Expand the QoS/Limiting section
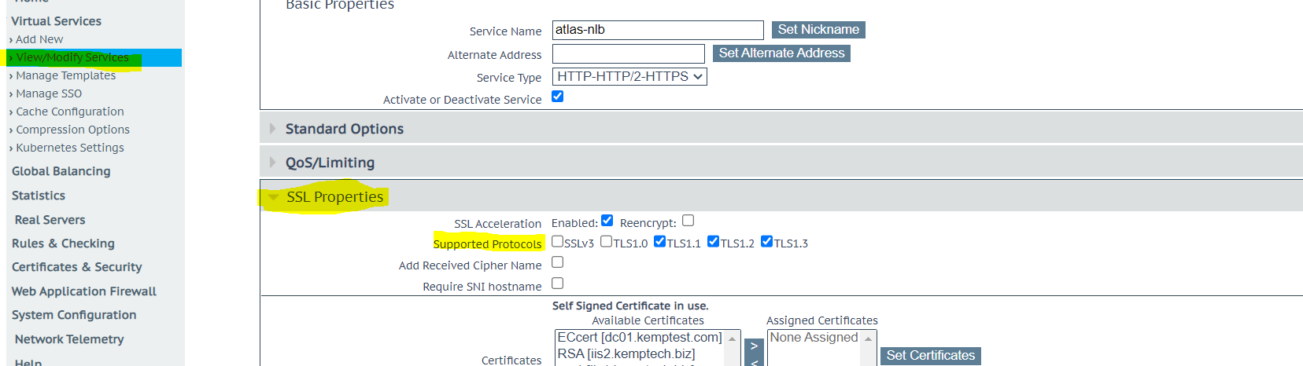Viewport: 1303px width, 366px height. pyautogui.click(x=329, y=163)
